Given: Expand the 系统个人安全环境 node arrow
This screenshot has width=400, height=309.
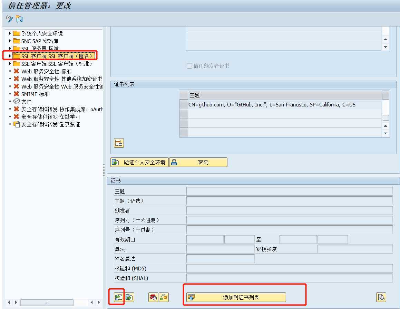Looking at the screenshot, I should coord(10,33).
